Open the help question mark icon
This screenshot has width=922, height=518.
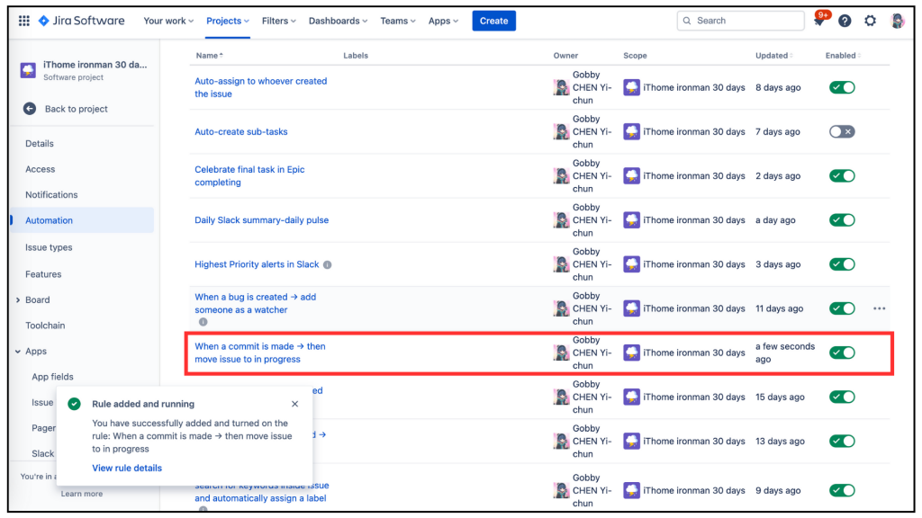845,21
